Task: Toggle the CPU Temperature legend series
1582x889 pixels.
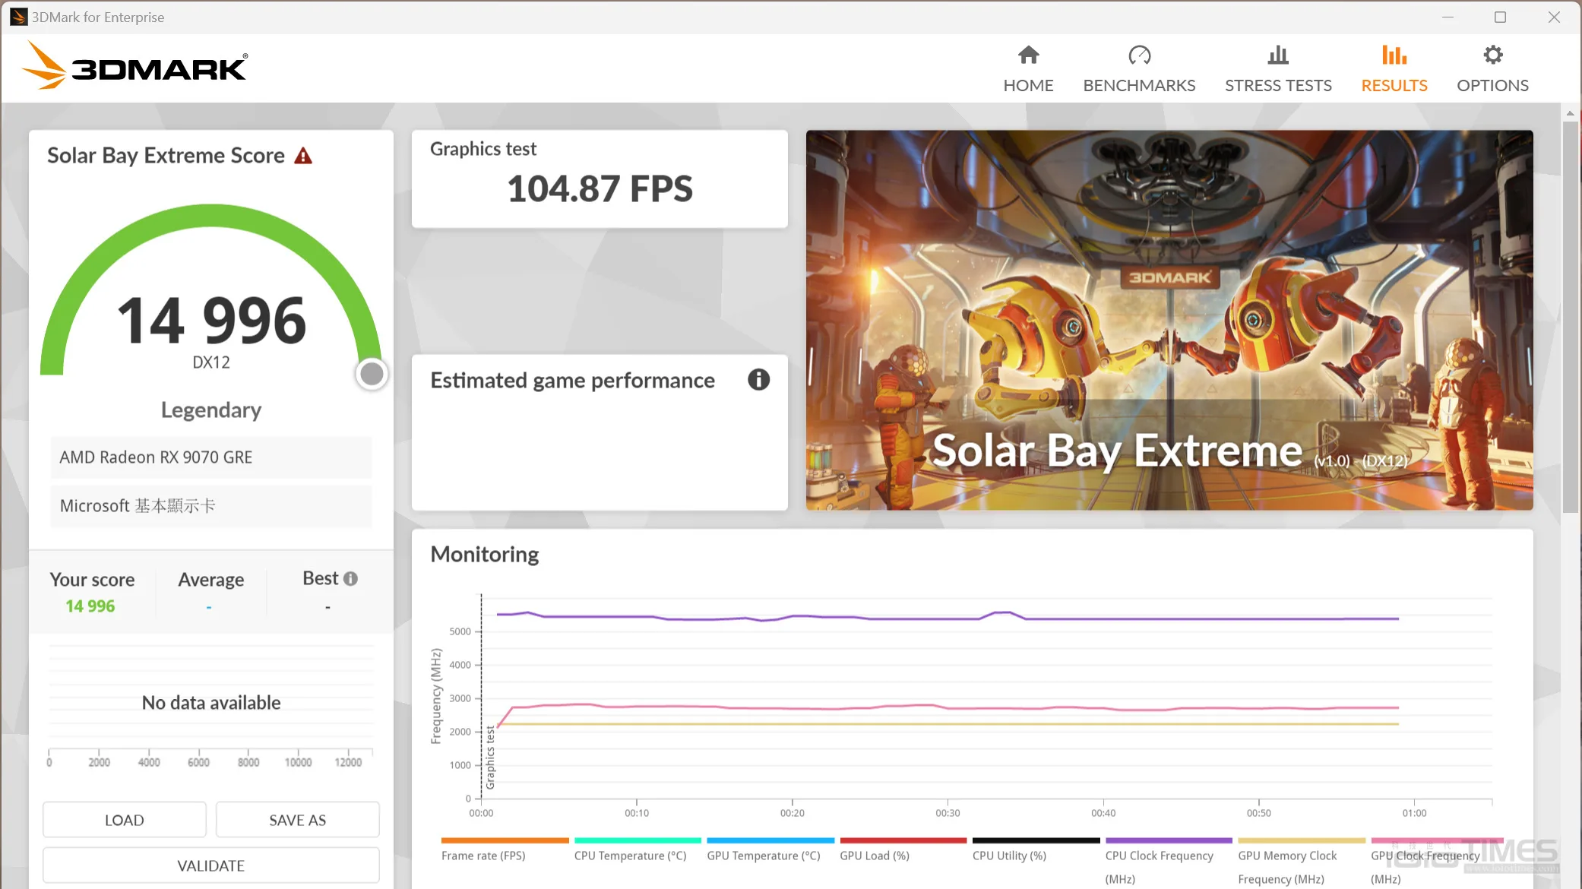Action: (x=638, y=849)
